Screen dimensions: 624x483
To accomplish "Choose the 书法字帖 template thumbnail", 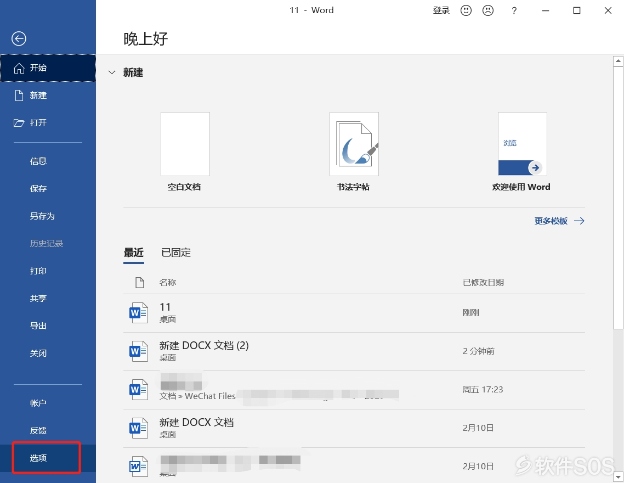I will 354,144.
